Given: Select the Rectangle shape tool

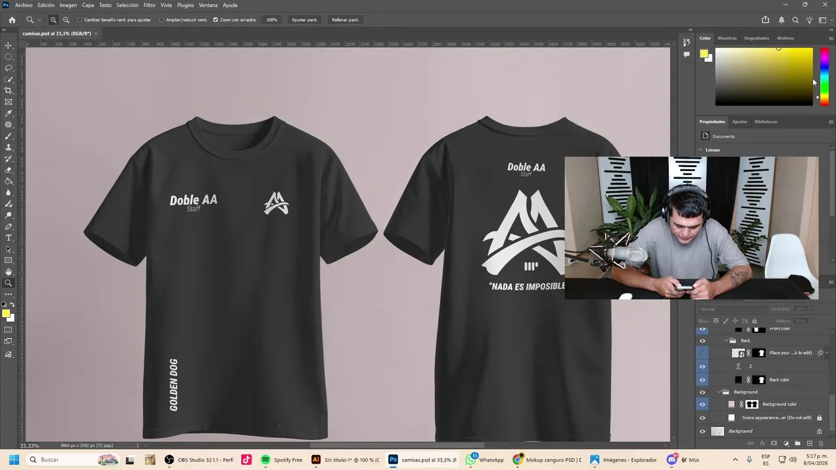Looking at the screenshot, I should (x=8, y=260).
